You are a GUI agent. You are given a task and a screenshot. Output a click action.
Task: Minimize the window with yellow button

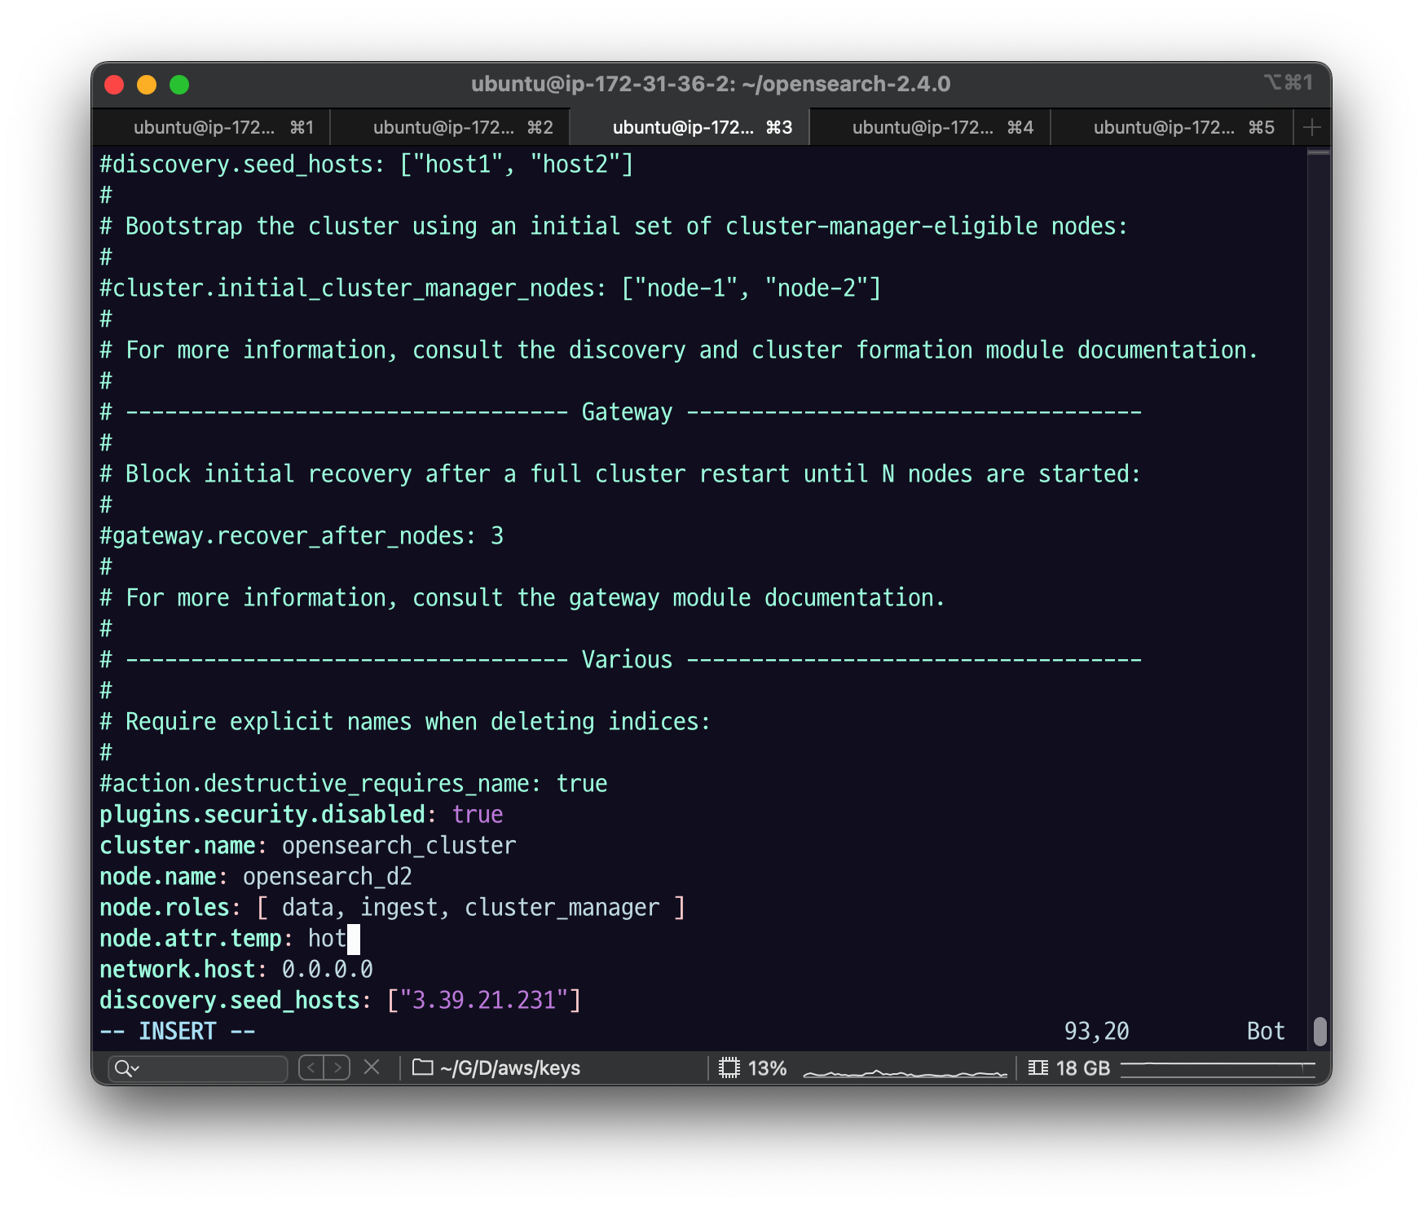147,85
